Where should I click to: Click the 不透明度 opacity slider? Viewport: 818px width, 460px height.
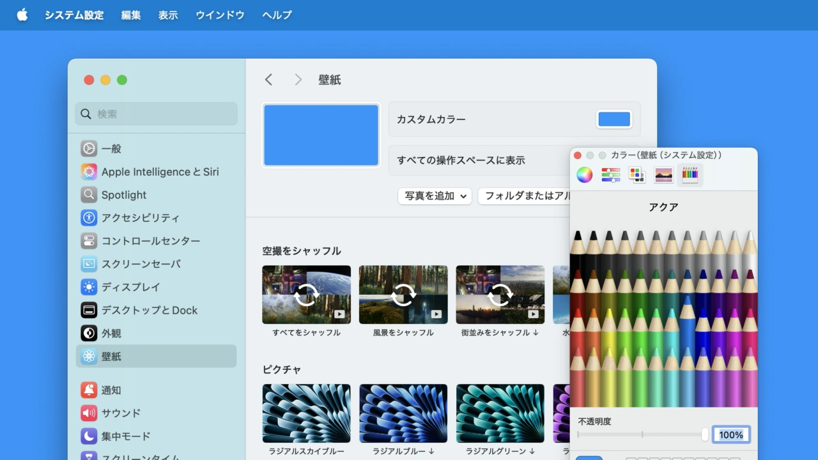point(642,434)
